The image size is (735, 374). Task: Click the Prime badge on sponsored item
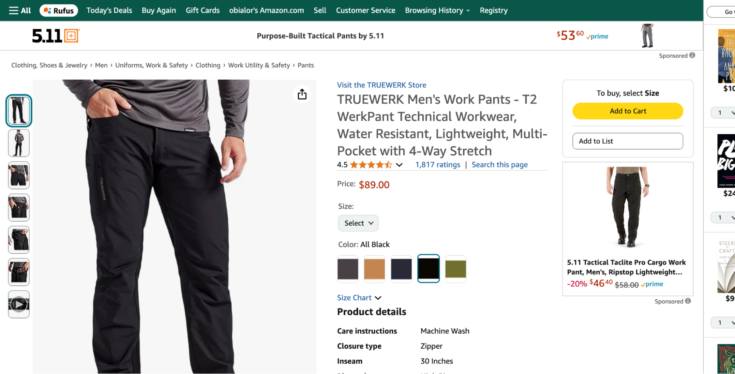[652, 284]
